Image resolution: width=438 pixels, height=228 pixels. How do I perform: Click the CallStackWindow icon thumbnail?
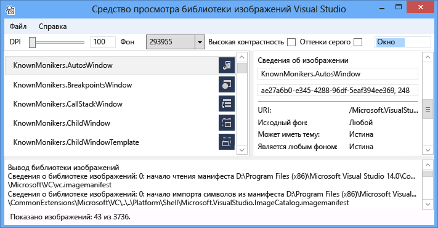click(x=227, y=104)
